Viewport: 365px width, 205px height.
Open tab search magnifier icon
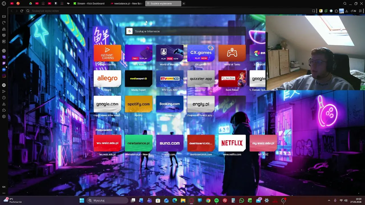tap(345, 3)
